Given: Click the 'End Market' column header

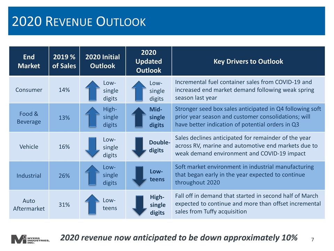Looking at the screenshot, I should tap(29, 61).
